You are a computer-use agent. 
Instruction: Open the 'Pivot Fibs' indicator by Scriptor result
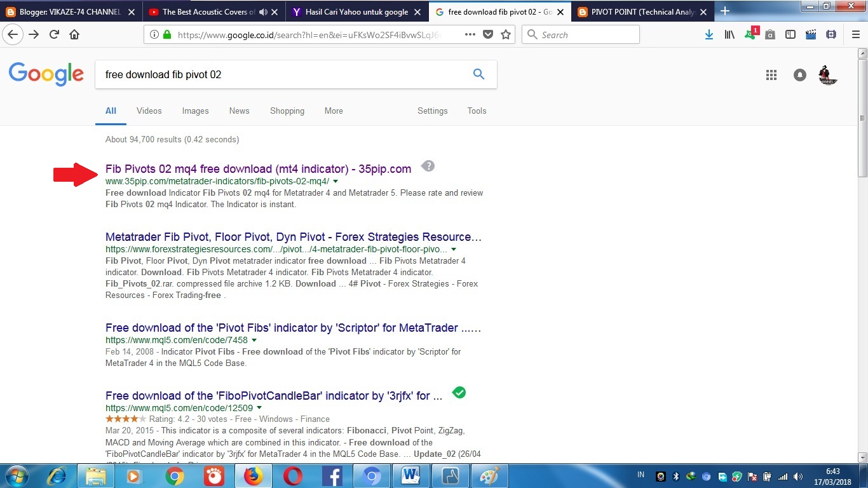(294, 328)
